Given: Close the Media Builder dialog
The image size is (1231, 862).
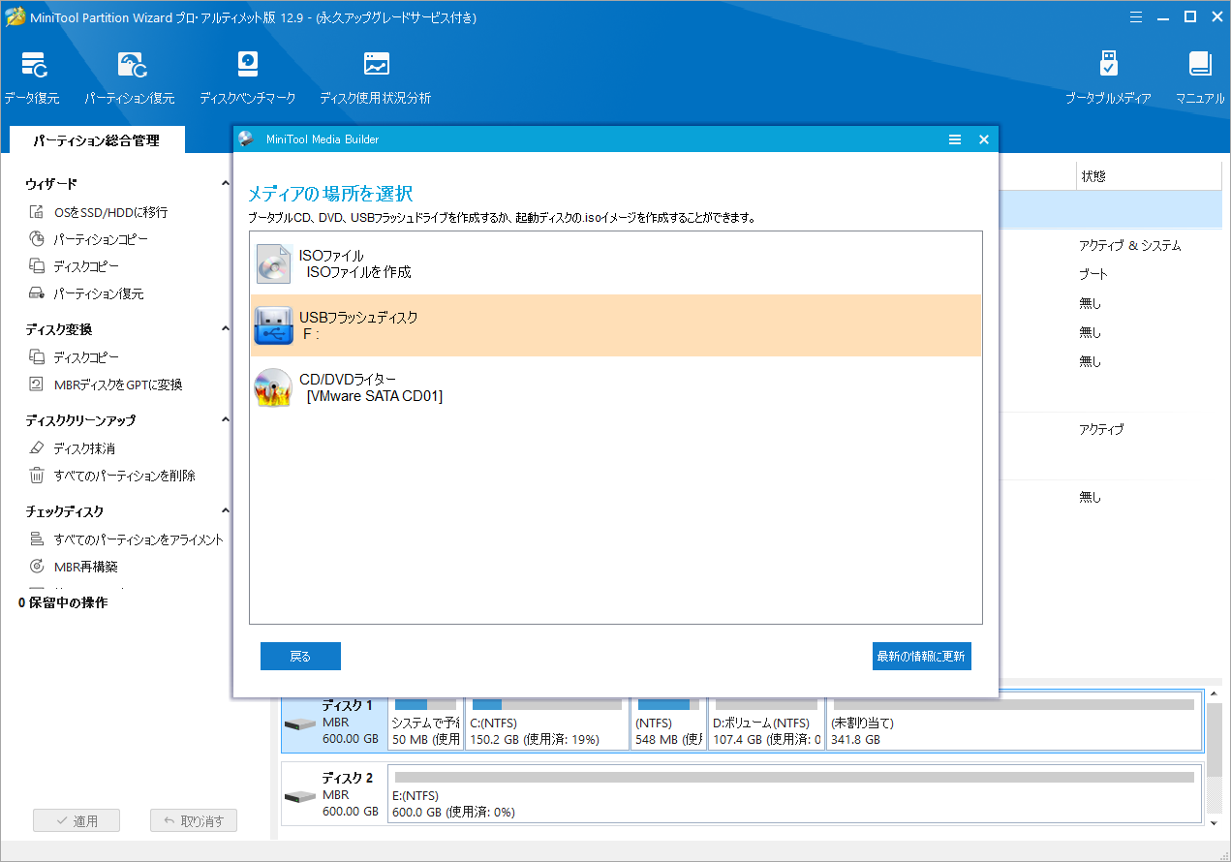Looking at the screenshot, I should tap(984, 139).
